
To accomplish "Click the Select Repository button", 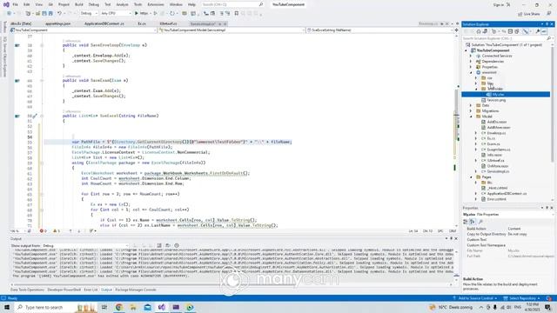I will (x=522, y=298).
